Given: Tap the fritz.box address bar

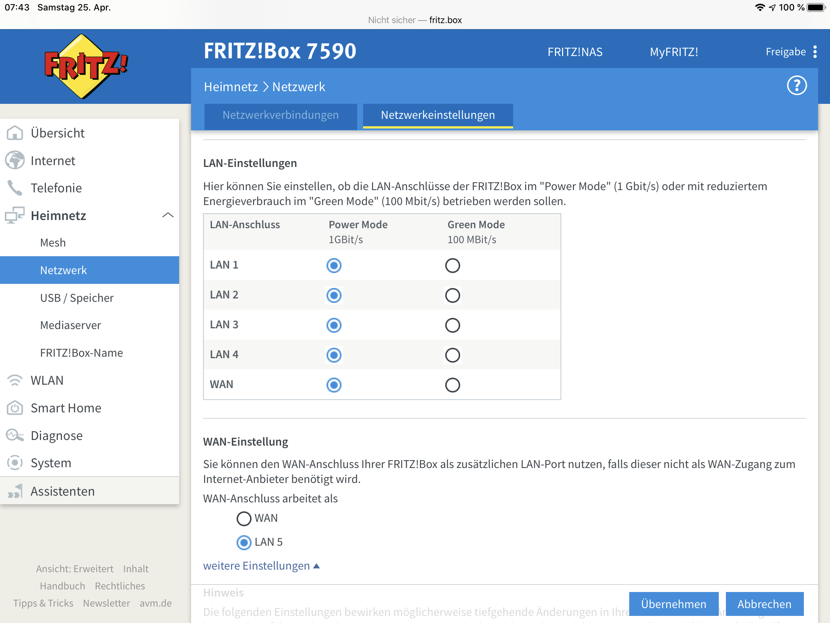Looking at the screenshot, I should [415, 20].
